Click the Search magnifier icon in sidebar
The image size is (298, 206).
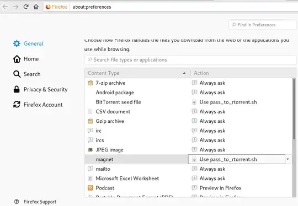click(17, 74)
